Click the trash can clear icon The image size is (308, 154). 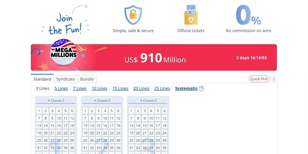[x=274, y=79]
